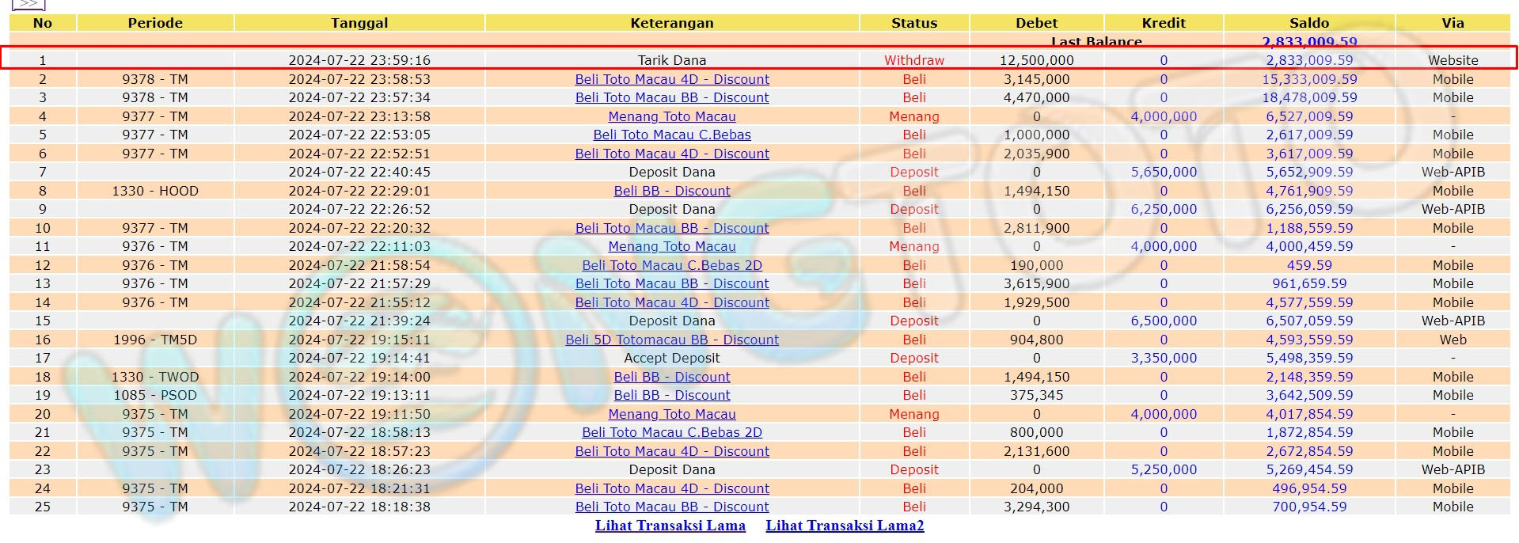This screenshot has width=1519, height=543.
Task: Open Beli BB - Discount for 1085 - PSOD
Action: [x=671, y=395]
